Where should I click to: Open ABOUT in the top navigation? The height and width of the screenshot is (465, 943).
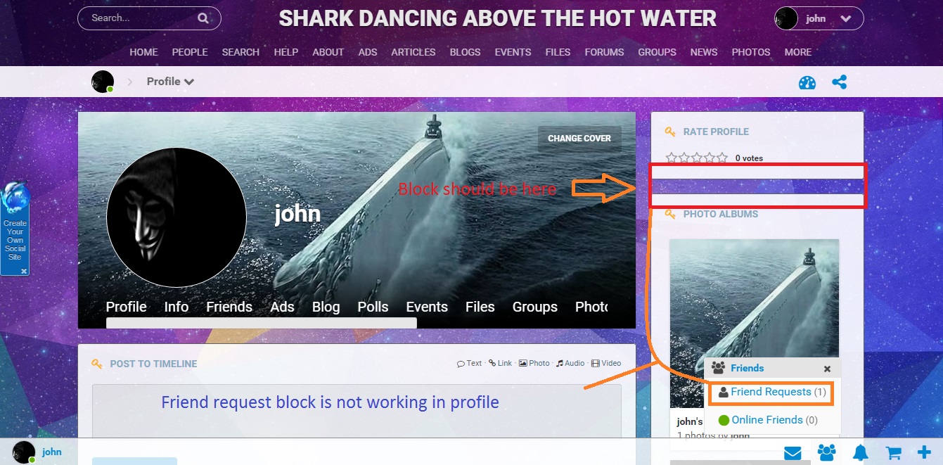tap(328, 52)
